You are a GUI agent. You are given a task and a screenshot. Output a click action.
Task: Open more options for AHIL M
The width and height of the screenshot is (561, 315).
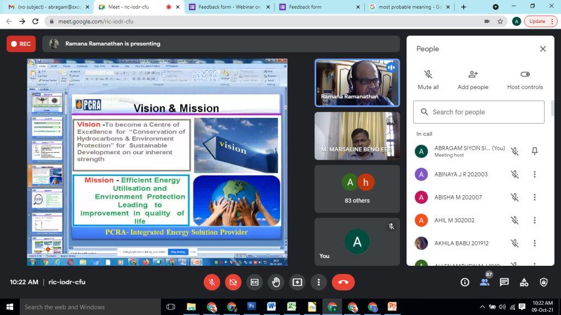tap(534, 220)
